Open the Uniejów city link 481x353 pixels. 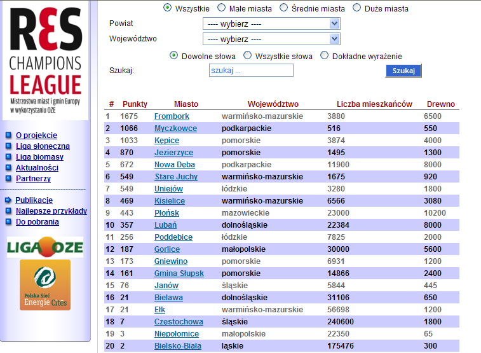(168, 189)
